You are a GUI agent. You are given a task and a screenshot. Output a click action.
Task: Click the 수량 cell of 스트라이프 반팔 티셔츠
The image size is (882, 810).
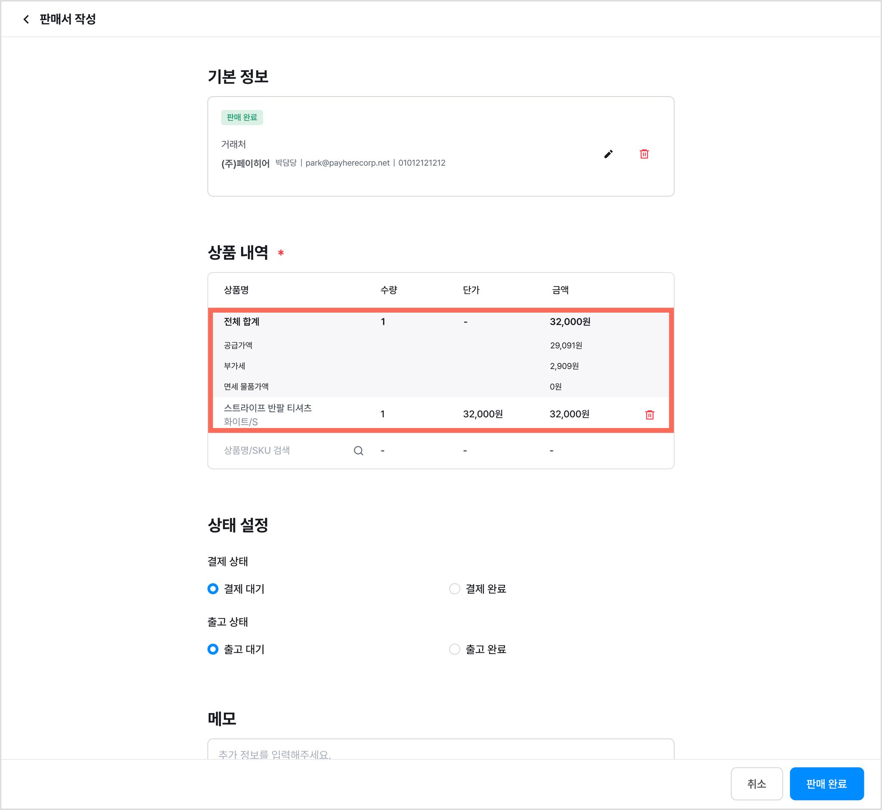point(383,414)
